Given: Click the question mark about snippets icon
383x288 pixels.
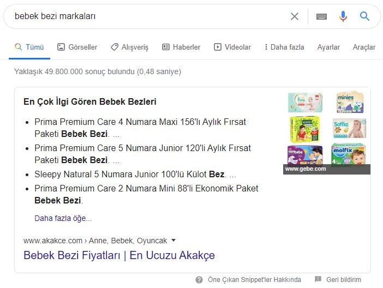Looking at the screenshot, I should pyautogui.click(x=199, y=280).
